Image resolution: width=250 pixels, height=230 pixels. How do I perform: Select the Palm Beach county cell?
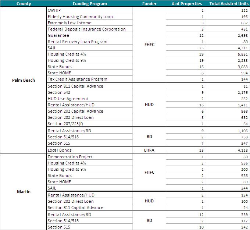coord(24,80)
